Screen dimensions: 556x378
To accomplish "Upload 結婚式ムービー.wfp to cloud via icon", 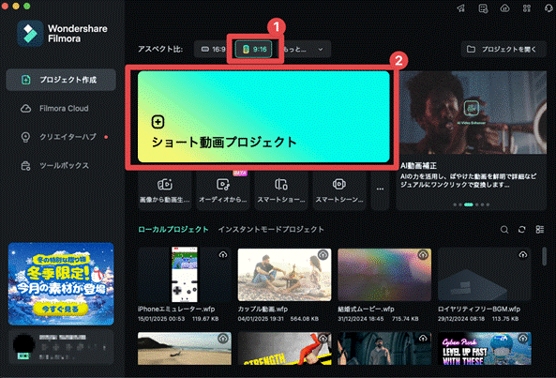I will tap(423, 254).
